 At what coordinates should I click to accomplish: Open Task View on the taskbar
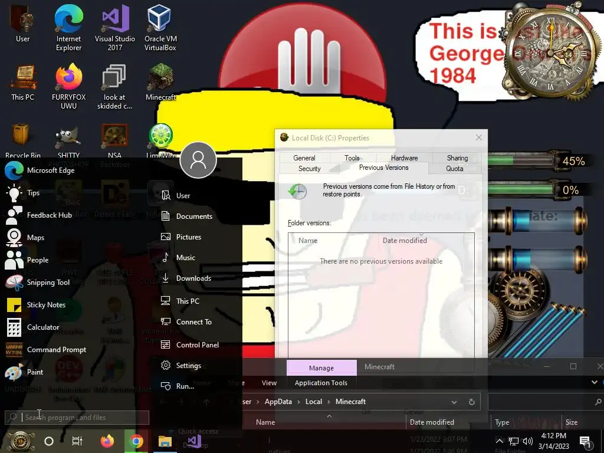point(77,441)
